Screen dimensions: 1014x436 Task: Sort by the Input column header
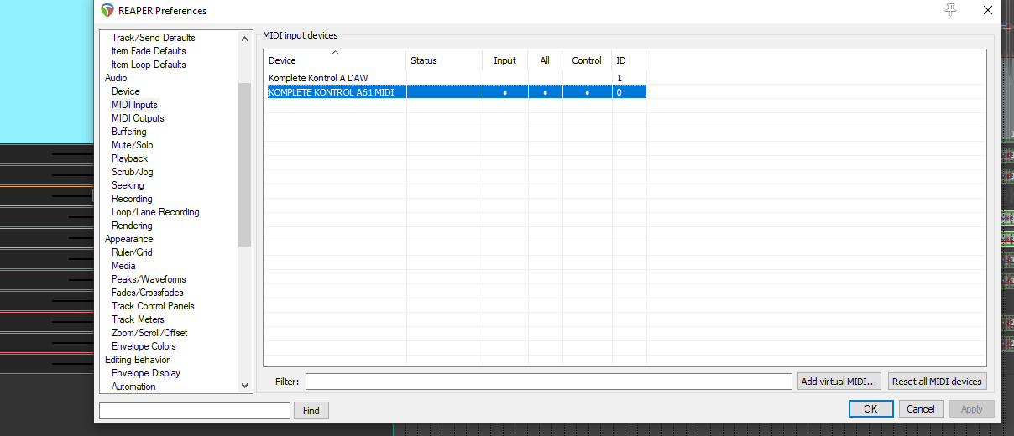505,60
